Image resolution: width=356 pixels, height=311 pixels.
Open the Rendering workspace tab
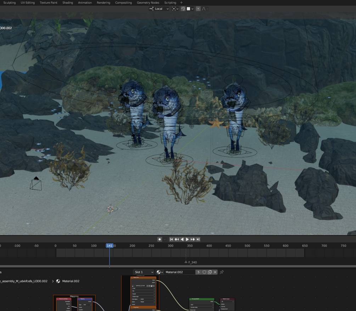tap(103, 3)
